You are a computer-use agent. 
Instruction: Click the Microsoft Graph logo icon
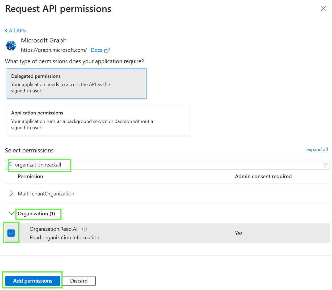11,45
